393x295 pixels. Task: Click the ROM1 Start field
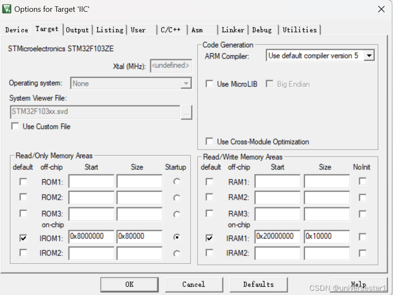pos(91,181)
